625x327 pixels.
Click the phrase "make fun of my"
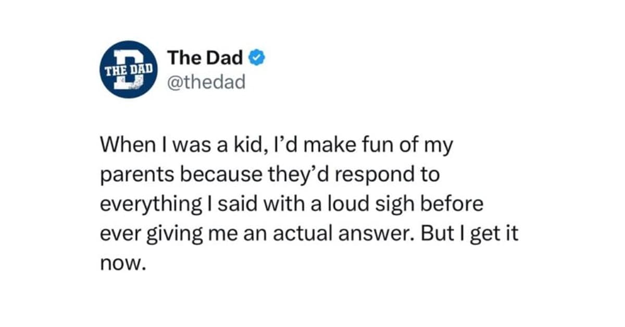pyautogui.click(x=383, y=146)
